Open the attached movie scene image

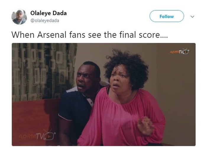pyautogui.click(x=103, y=94)
